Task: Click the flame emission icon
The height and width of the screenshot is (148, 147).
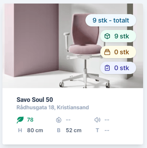Action: point(59,120)
